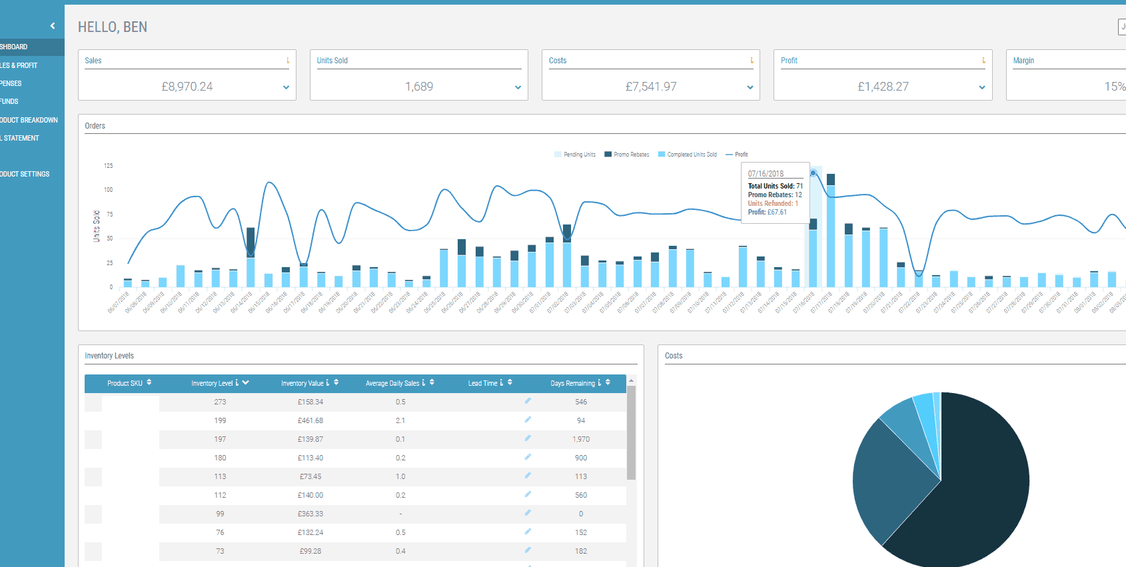Image resolution: width=1126 pixels, height=567 pixels.
Task: Expand the Units Sold card dropdown
Action: point(518,87)
